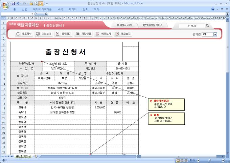Click the zoom slider handle
The height and width of the screenshot is (163, 230).
209,160
